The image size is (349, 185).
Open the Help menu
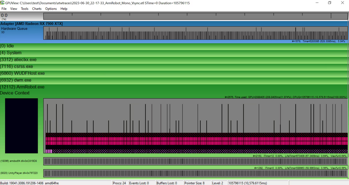coord(64,8)
